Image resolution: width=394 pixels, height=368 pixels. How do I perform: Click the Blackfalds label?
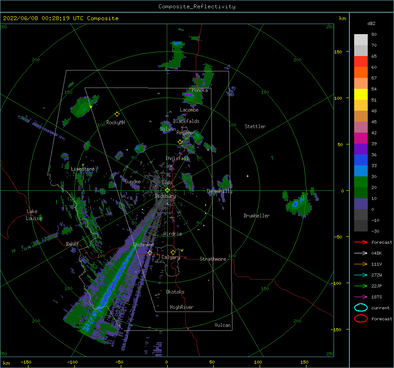click(x=186, y=121)
